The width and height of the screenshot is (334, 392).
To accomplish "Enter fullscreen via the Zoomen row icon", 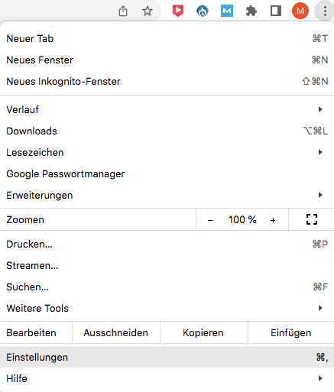I will (x=312, y=219).
